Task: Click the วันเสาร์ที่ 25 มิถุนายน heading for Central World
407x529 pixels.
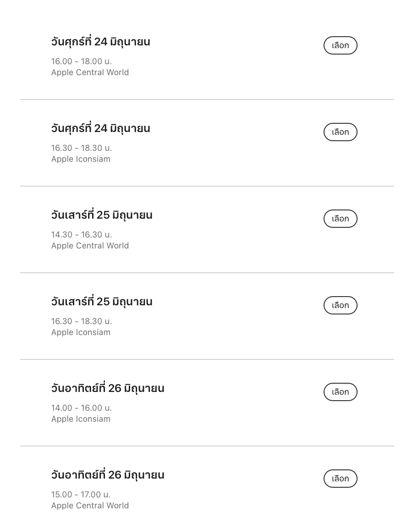Action: coord(102,215)
